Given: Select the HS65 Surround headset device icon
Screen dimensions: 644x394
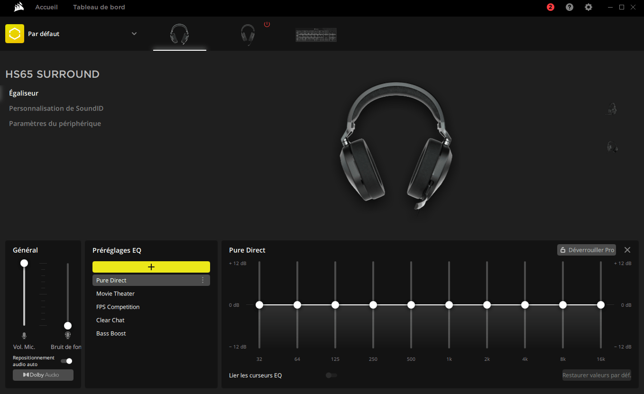Looking at the screenshot, I should (179, 35).
